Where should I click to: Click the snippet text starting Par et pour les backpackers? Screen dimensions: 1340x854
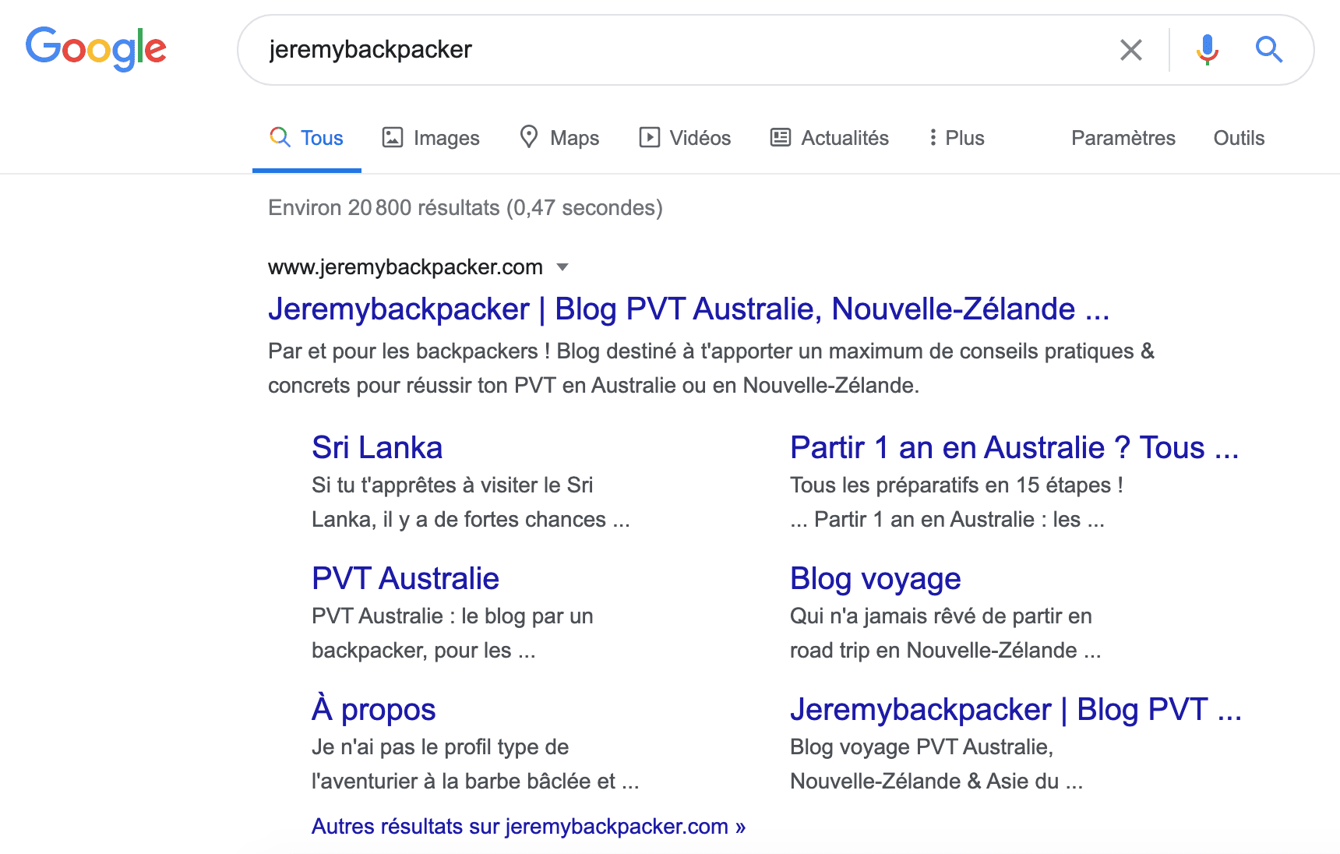coord(711,369)
